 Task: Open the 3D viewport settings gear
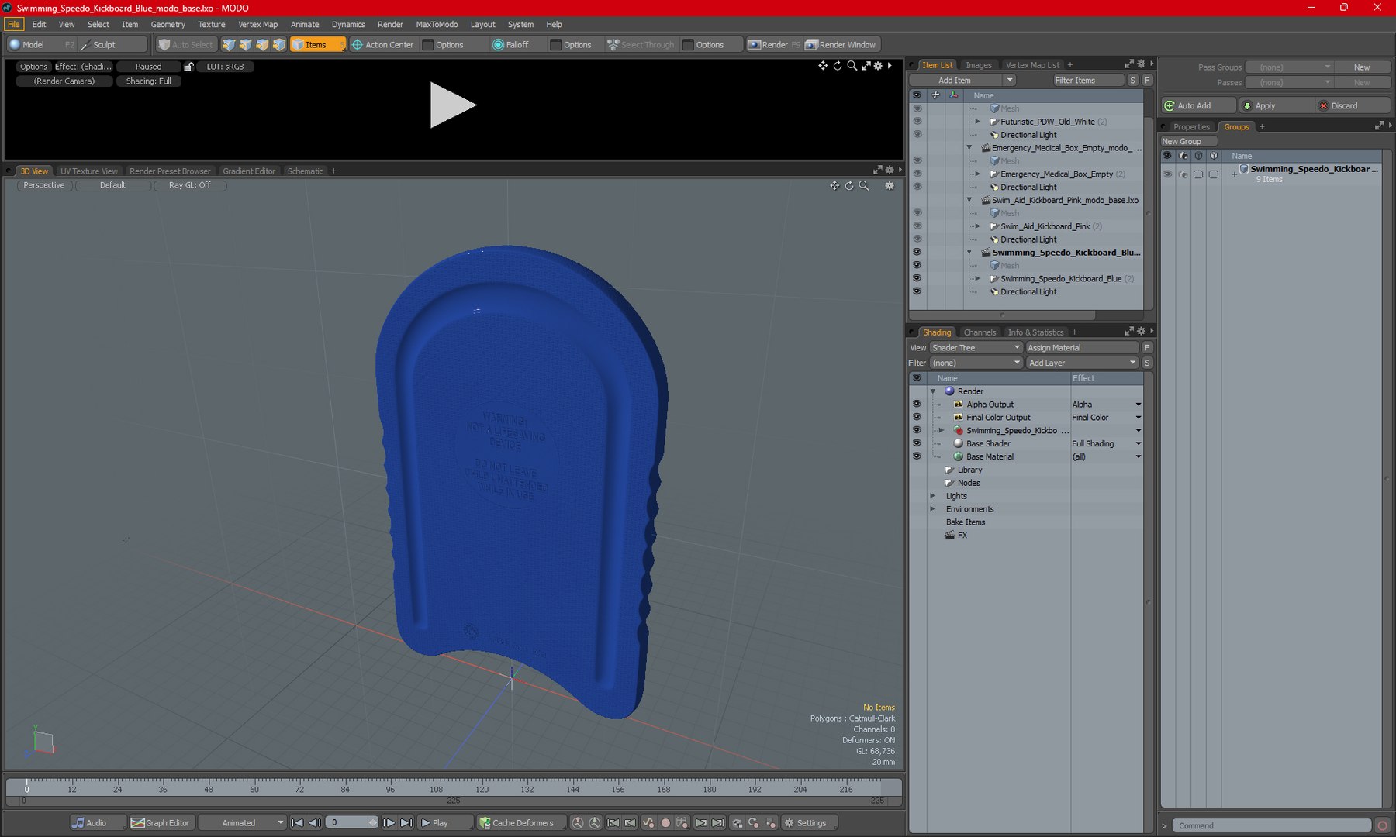(890, 186)
